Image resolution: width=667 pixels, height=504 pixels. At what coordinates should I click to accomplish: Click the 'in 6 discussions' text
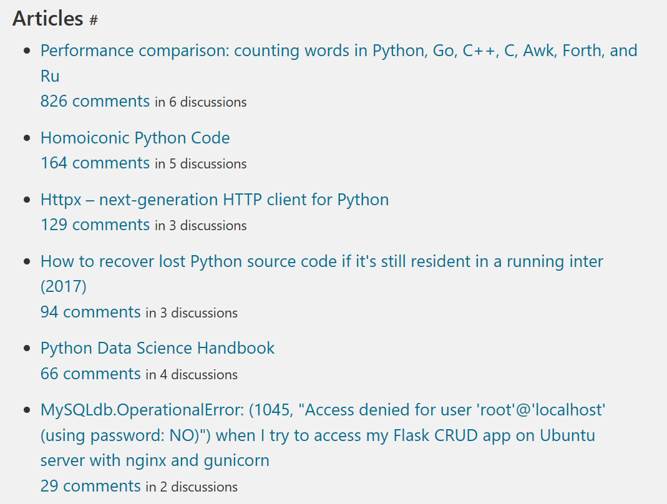[201, 102]
